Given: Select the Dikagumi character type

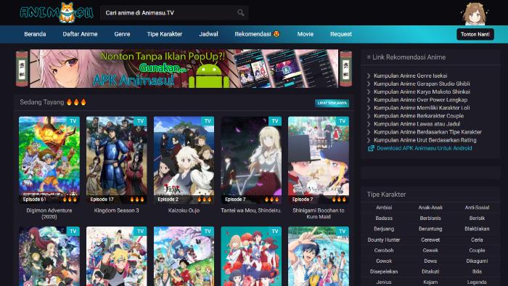Looking at the screenshot, I should coord(477,261).
